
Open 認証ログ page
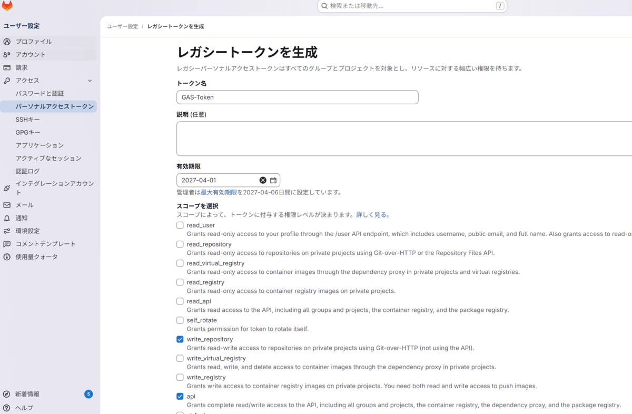[x=48, y=171]
